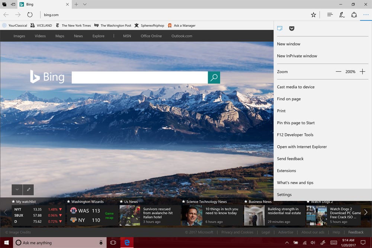Viewport: 372px width, 248px height.
Task: Choose Find on page
Action: 323,99
